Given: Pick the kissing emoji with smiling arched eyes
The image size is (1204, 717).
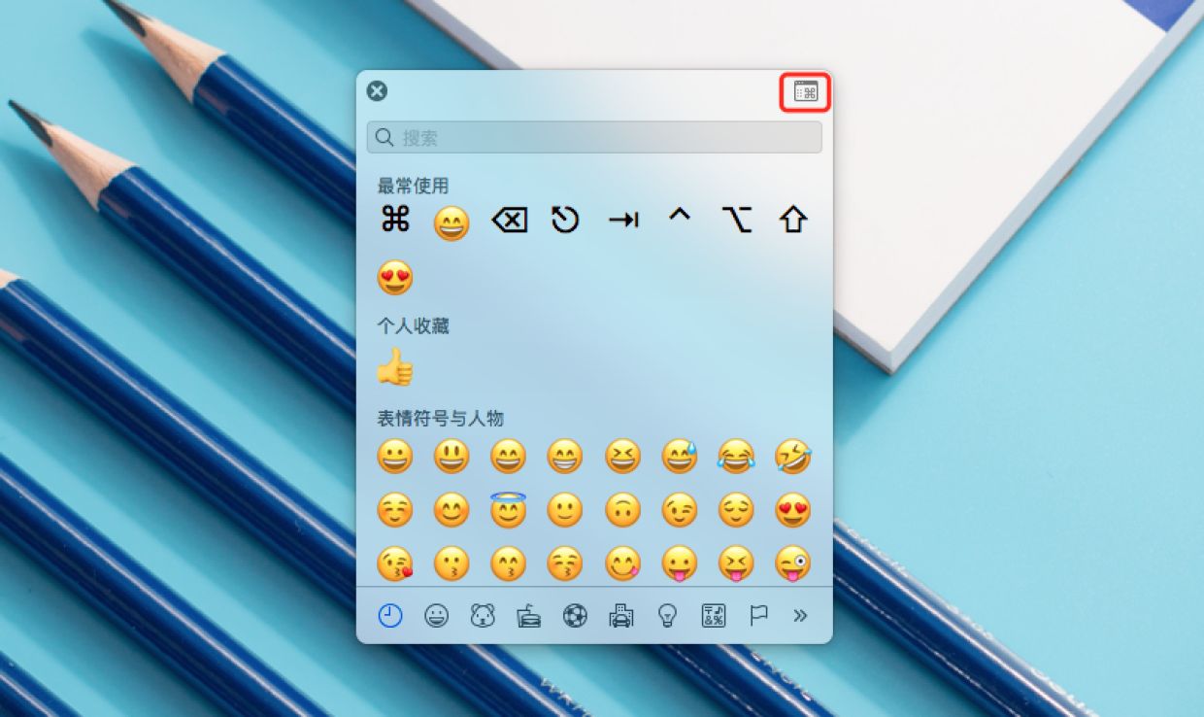Looking at the screenshot, I should (x=509, y=563).
